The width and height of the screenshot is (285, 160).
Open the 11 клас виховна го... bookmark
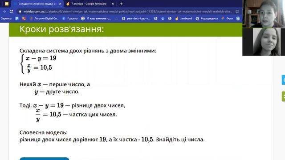(x=96, y=19)
